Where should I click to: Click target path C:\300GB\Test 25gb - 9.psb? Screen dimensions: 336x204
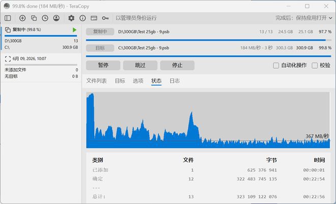click(144, 48)
